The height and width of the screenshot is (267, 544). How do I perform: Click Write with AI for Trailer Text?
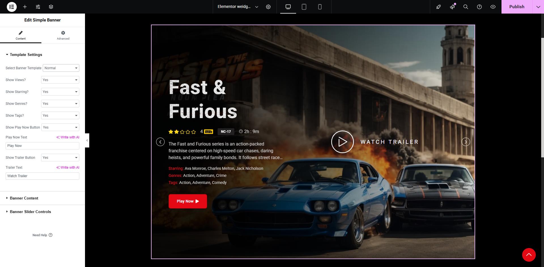click(68, 168)
